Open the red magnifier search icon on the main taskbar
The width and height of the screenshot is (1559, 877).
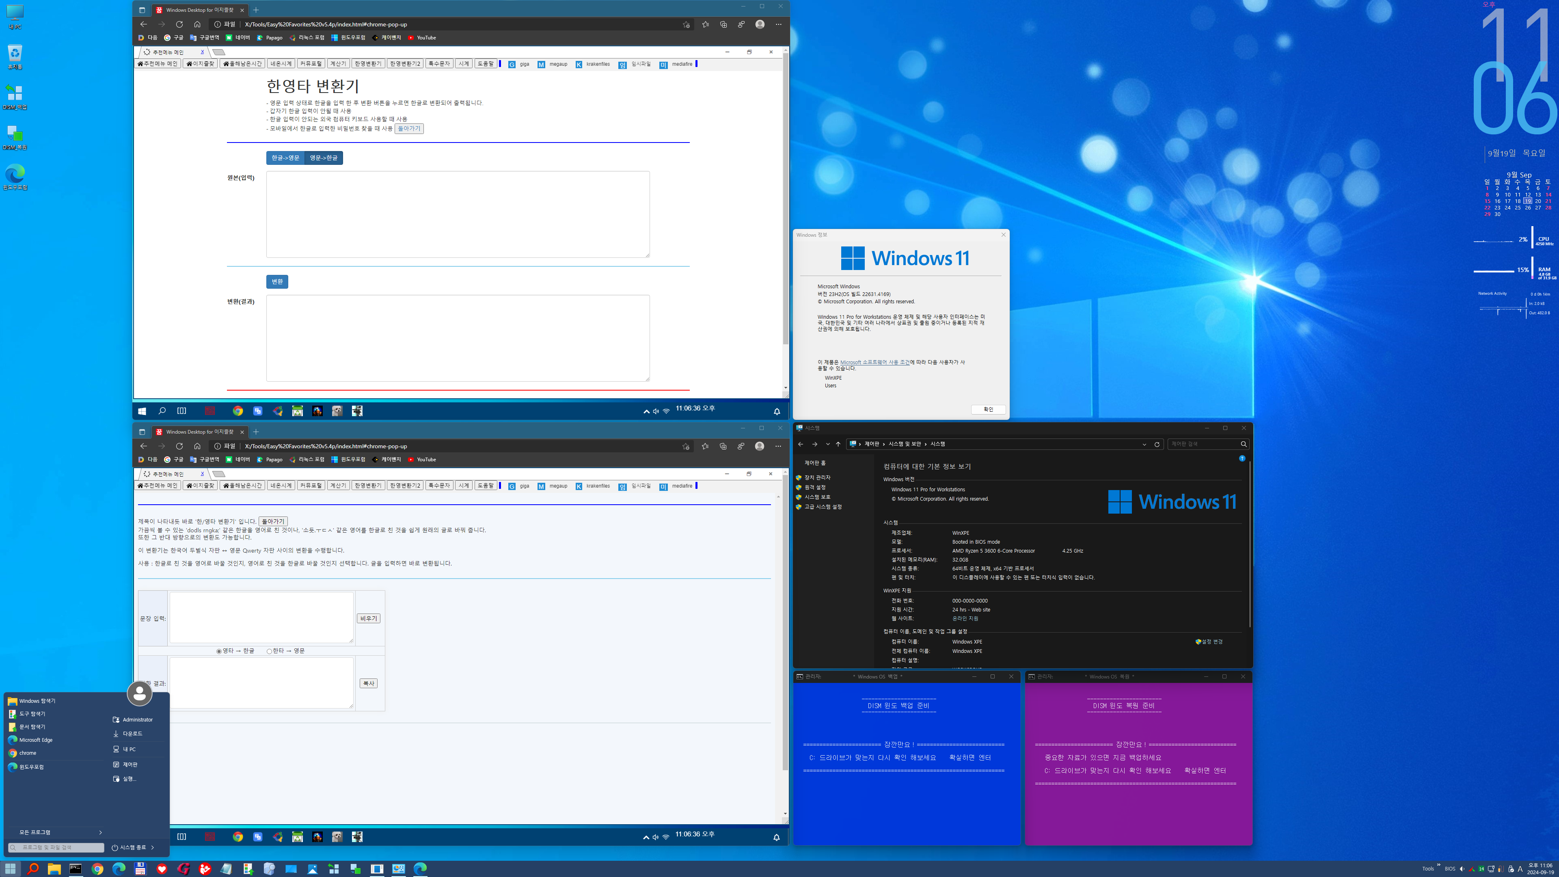point(32,868)
